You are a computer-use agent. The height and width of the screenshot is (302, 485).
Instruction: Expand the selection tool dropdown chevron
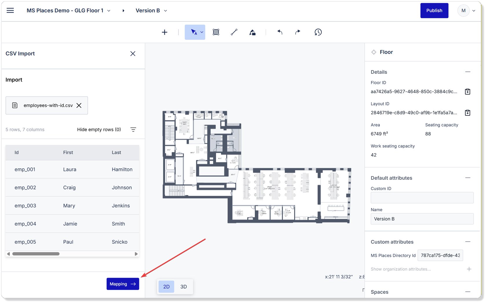[x=202, y=32]
